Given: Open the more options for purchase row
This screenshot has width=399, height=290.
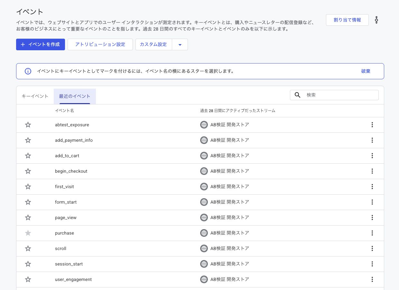Looking at the screenshot, I should point(372,233).
